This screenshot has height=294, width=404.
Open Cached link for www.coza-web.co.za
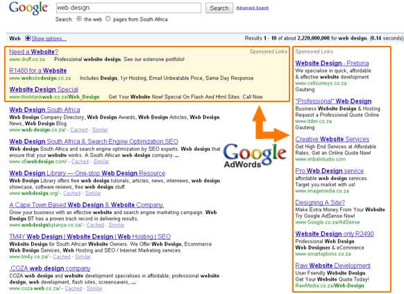pyautogui.click(x=74, y=288)
